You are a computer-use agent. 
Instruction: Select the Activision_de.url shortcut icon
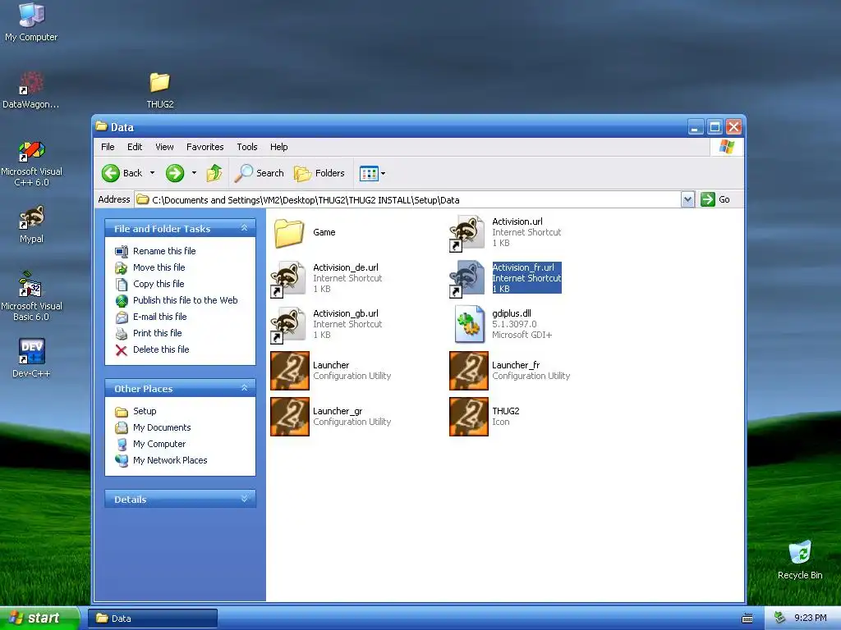(x=289, y=279)
